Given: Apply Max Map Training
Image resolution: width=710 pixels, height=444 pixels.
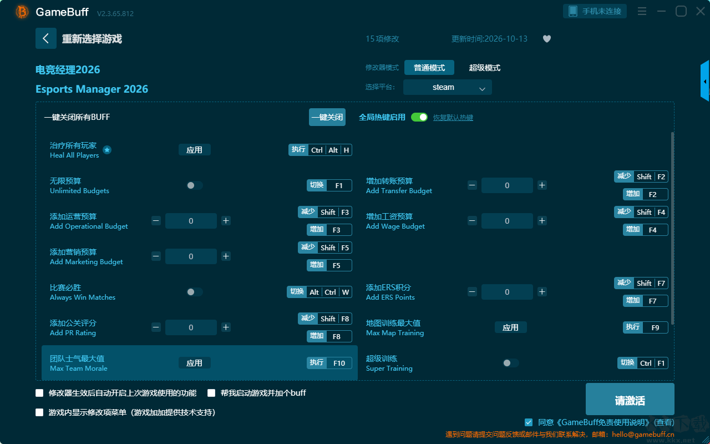Looking at the screenshot, I should (511, 327).
